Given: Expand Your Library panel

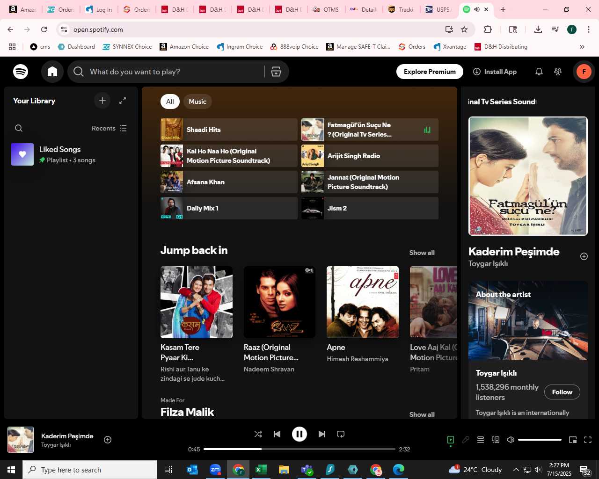Looking at the screenshot, I should click(x=123, y=101).
